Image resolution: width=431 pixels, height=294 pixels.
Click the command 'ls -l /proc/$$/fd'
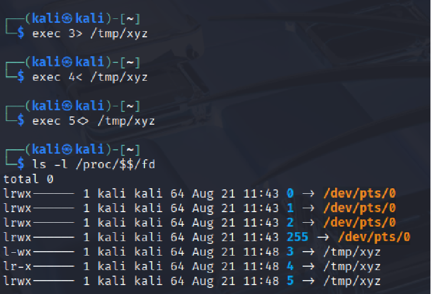pyautogui.click(x=94, y=164)
